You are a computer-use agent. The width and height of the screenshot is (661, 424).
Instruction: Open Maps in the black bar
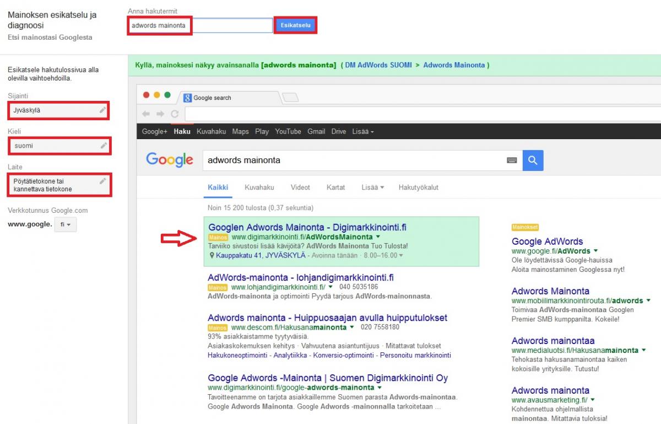point(241,132)
